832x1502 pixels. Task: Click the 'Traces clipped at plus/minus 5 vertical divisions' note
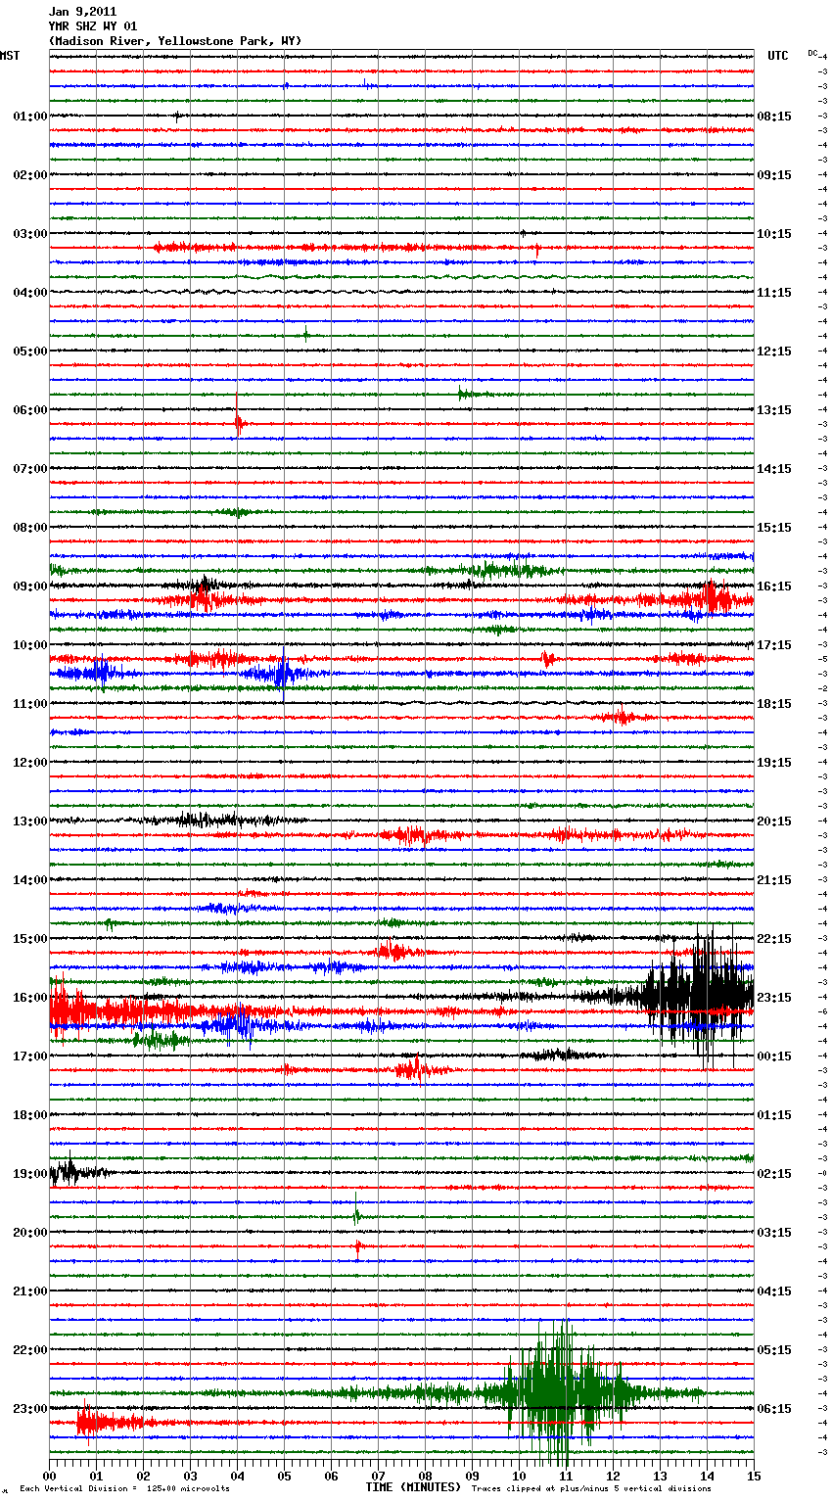point(591,1488)
